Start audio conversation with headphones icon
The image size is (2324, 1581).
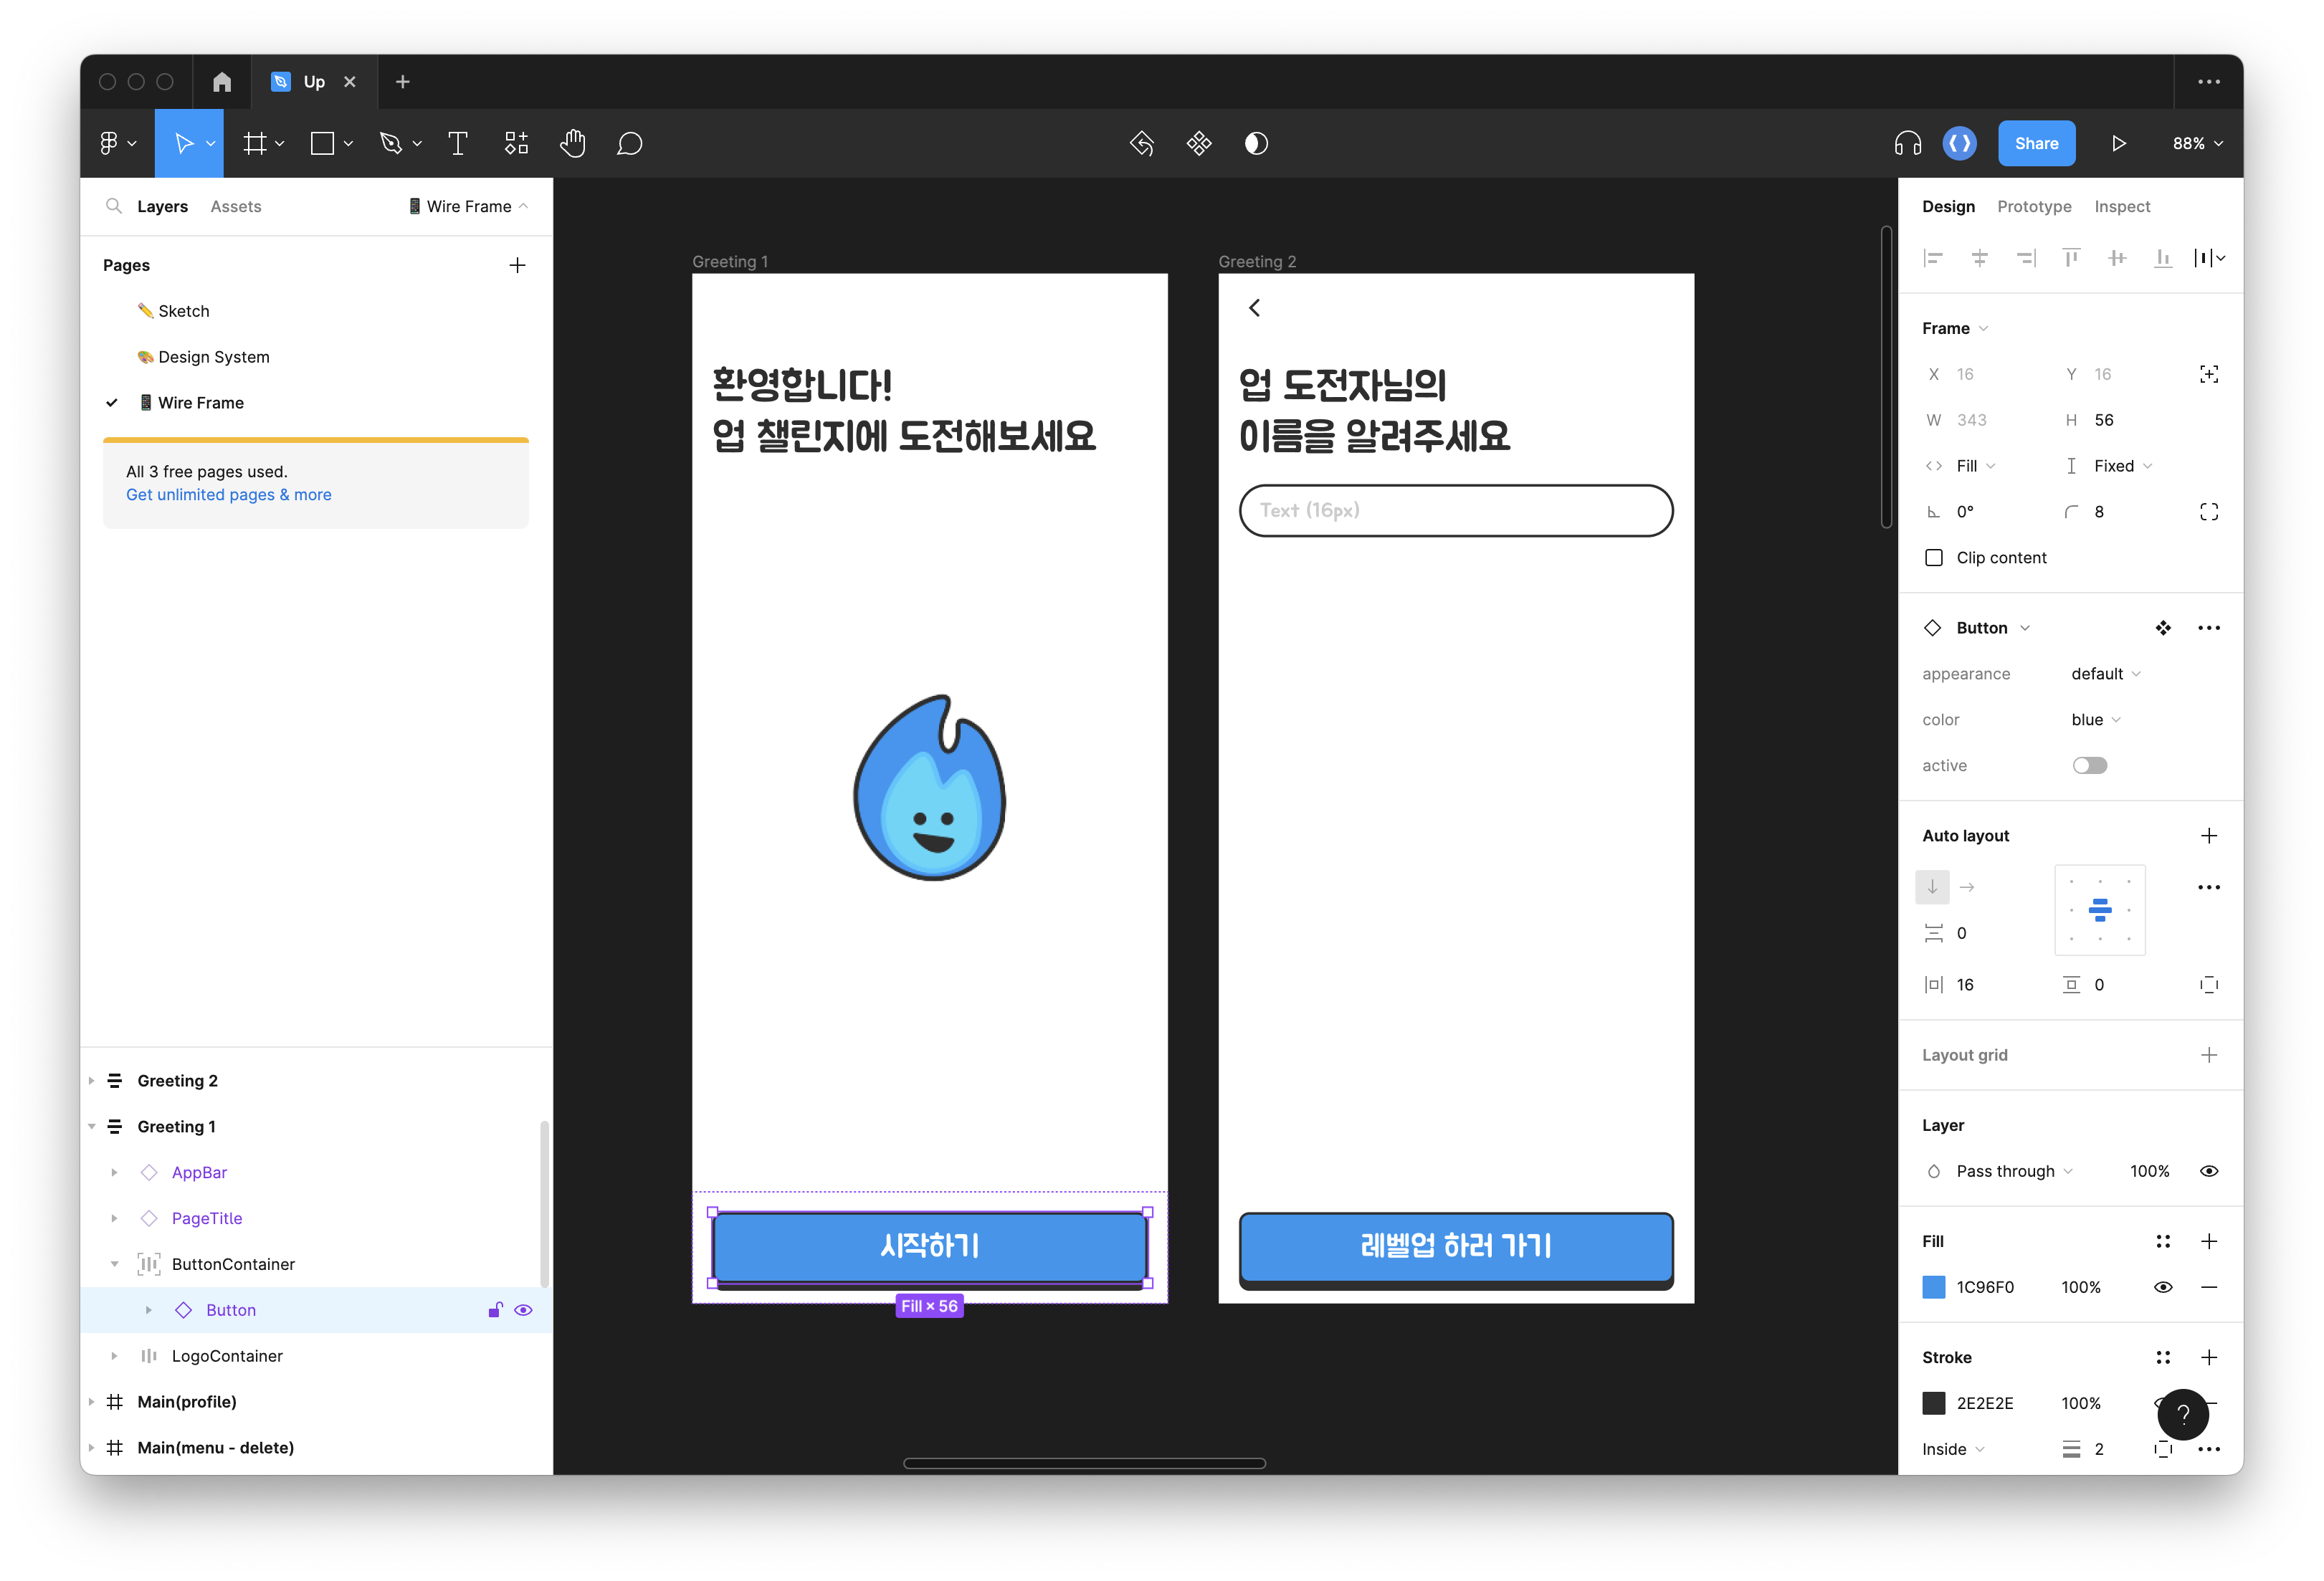click(1907, 143)
